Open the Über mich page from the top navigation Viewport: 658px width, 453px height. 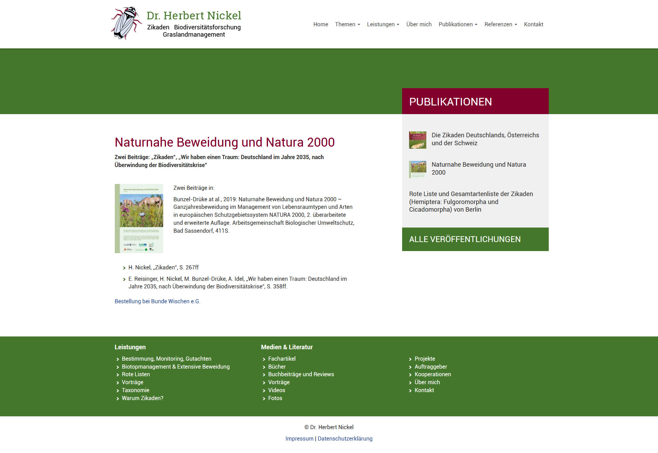coord(419,24)
